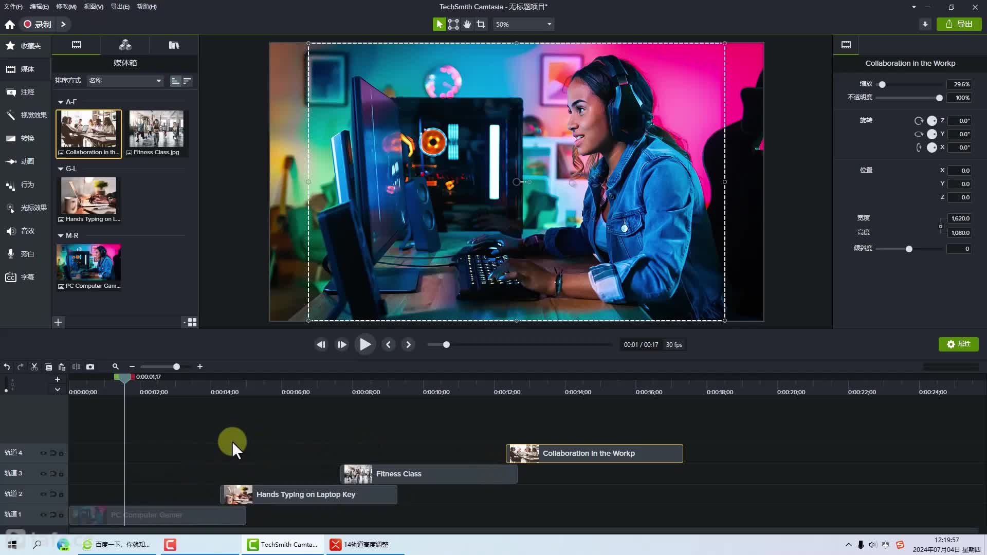The image size is (987, 555).
Task: Undo the last timeline action
Action: coord(7,367)
